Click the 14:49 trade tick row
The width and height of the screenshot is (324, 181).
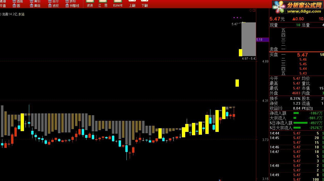tap(297, 175)
